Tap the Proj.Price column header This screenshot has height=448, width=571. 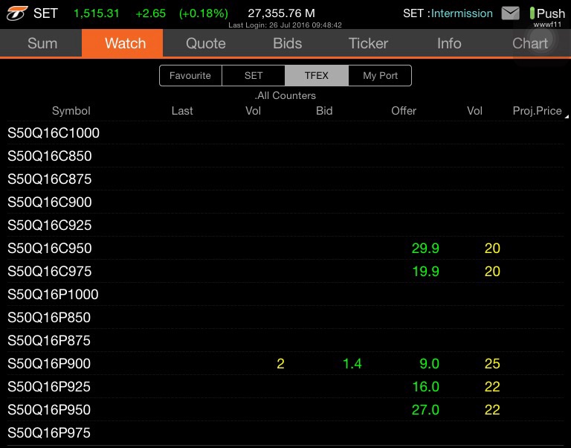point(537,111)
